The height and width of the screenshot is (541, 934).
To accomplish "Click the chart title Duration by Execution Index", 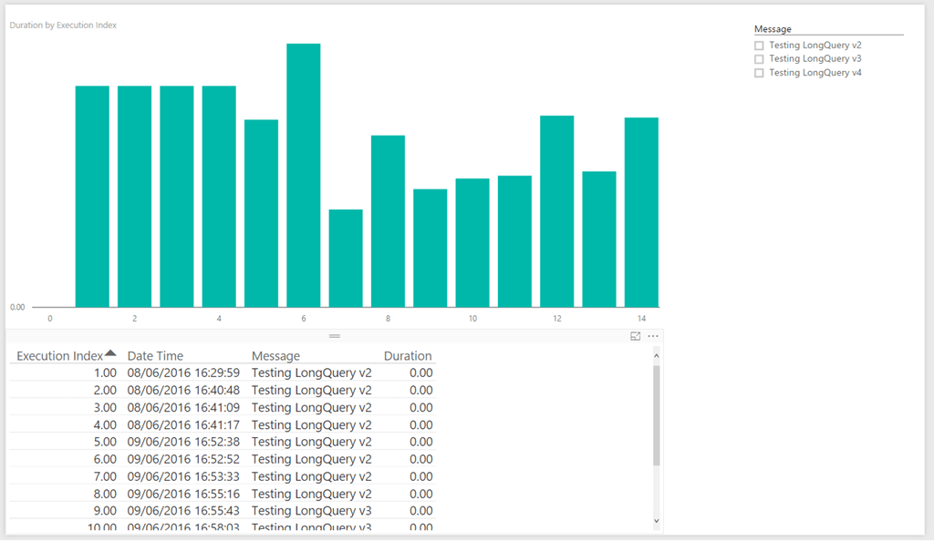I will tap(63, 25).
